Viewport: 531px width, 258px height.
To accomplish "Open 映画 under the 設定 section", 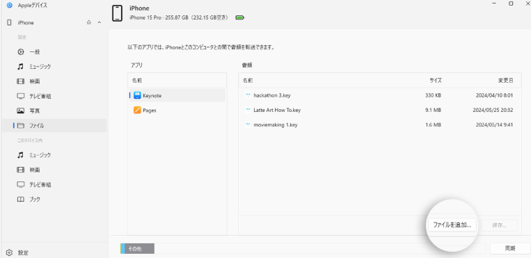I will coord(54,81).
